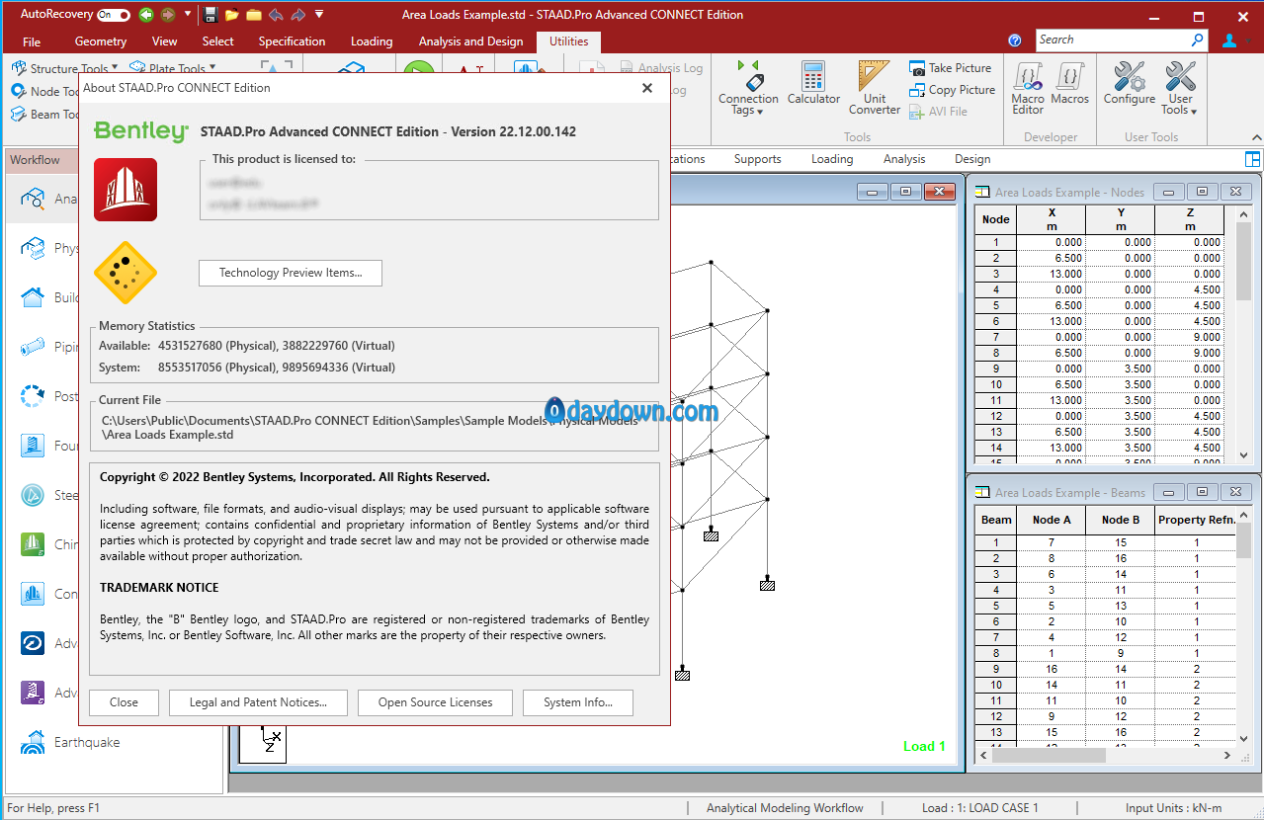Click the Help question mark icon
The width and height of the screenshot is (1264, 820).
pos(1015,41)
